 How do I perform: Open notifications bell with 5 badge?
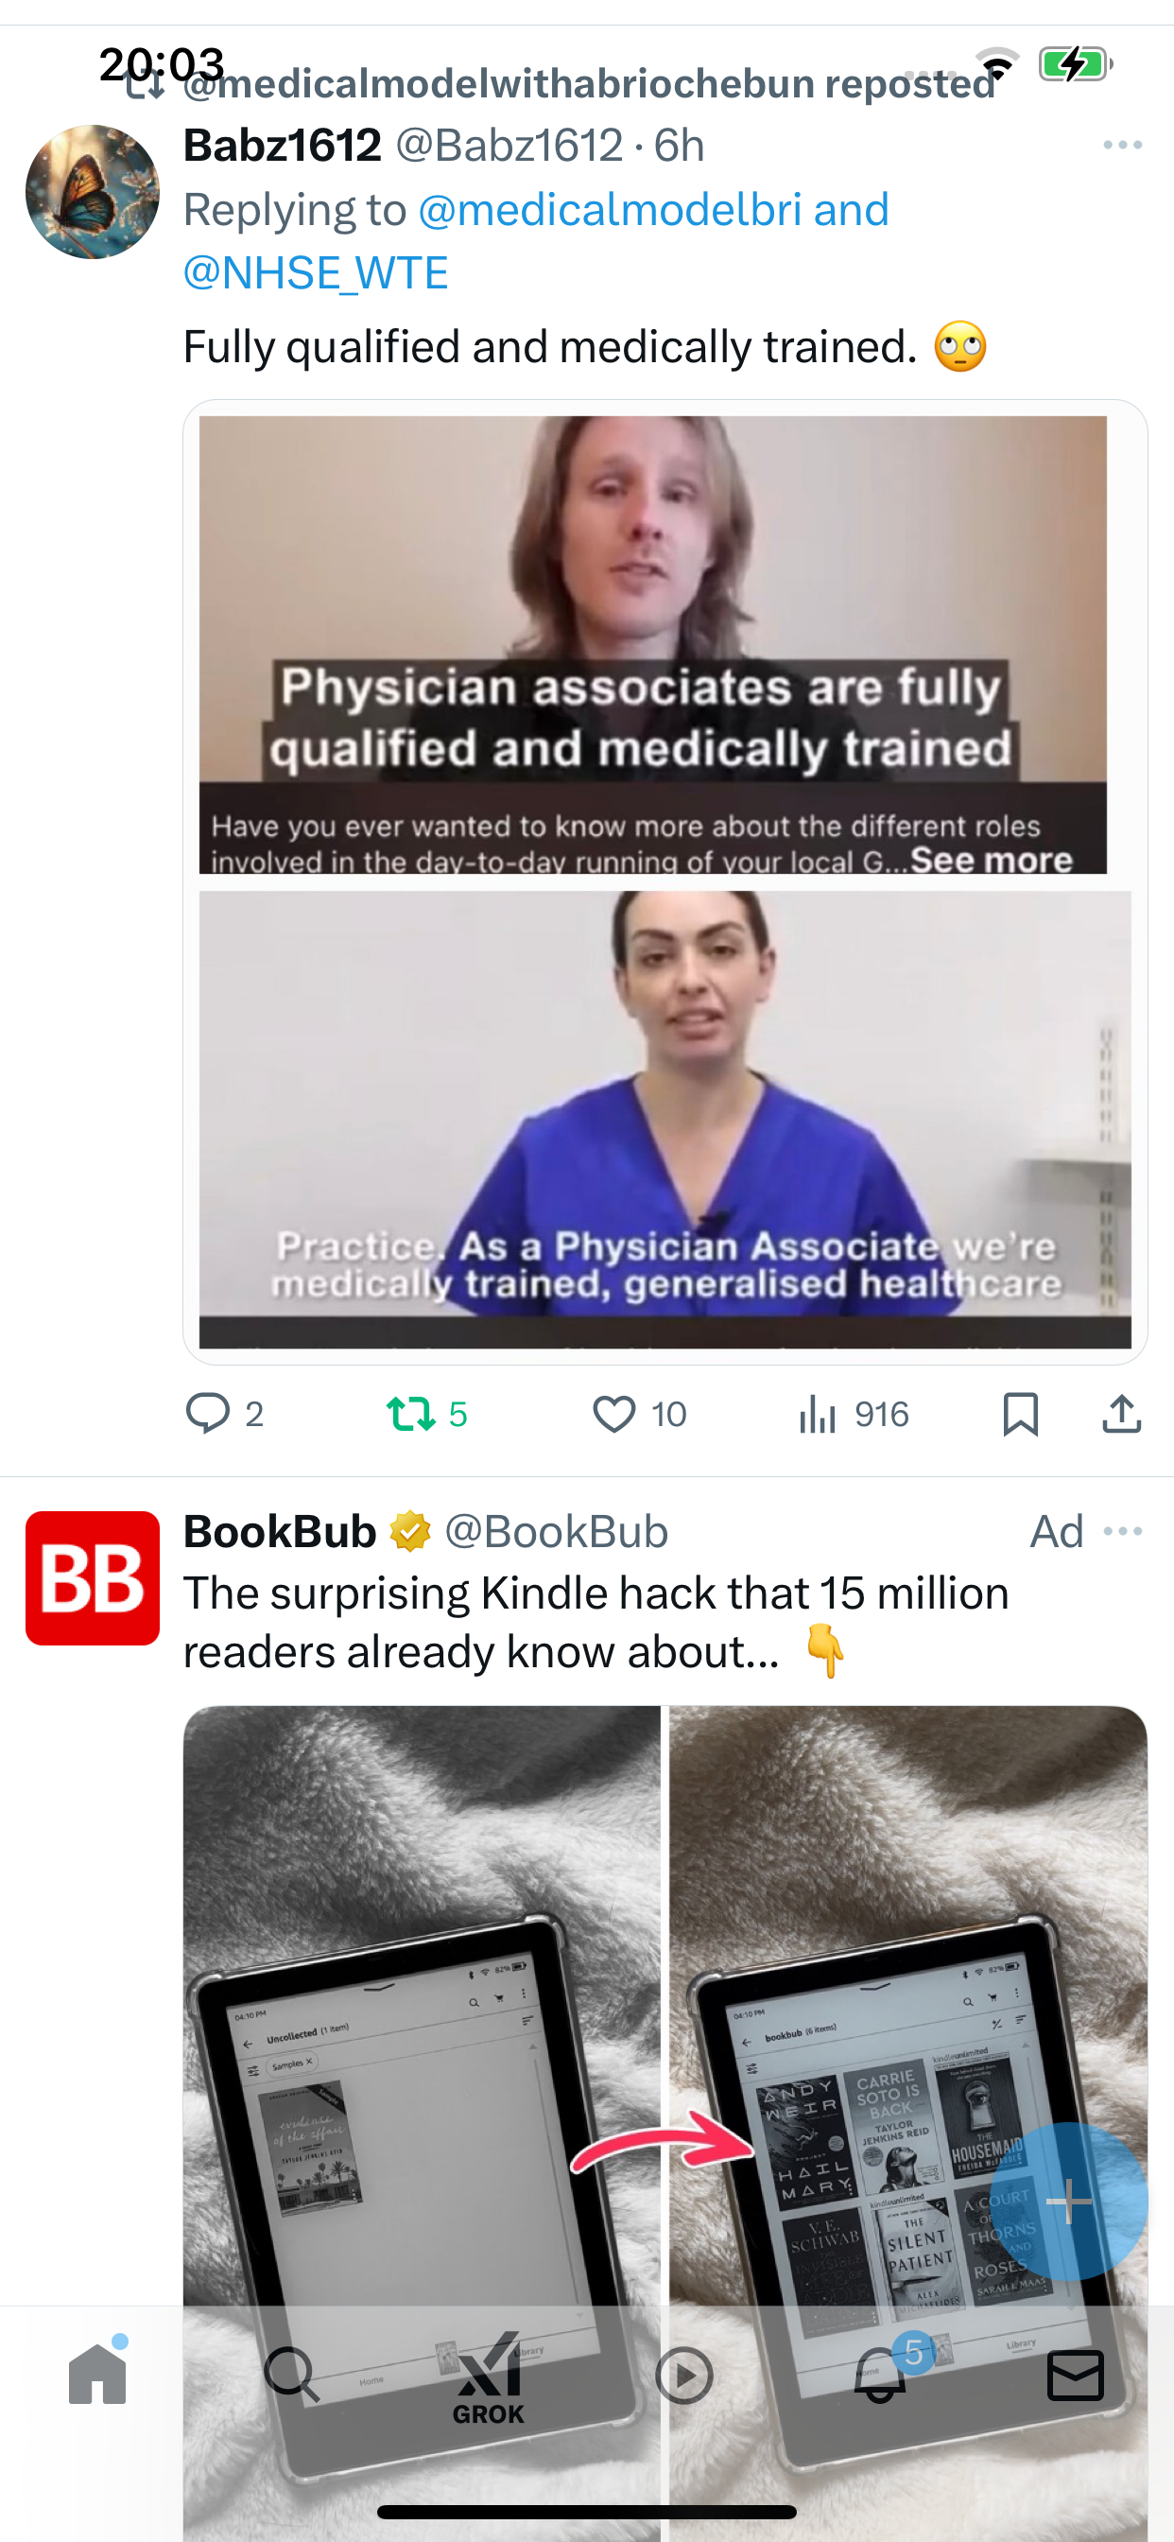881,2374
